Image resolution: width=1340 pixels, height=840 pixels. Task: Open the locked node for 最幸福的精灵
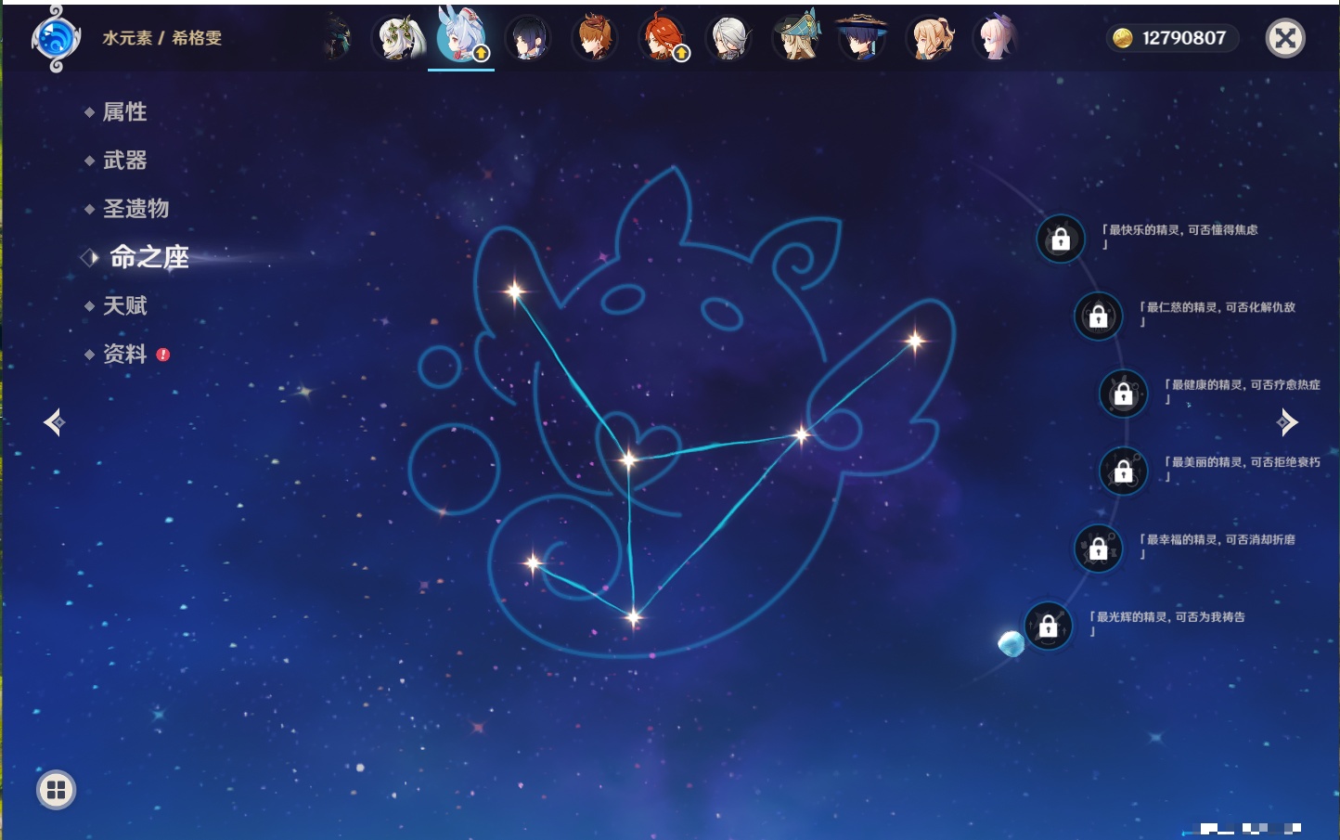pyautogui.click(x=1098, y=549)
